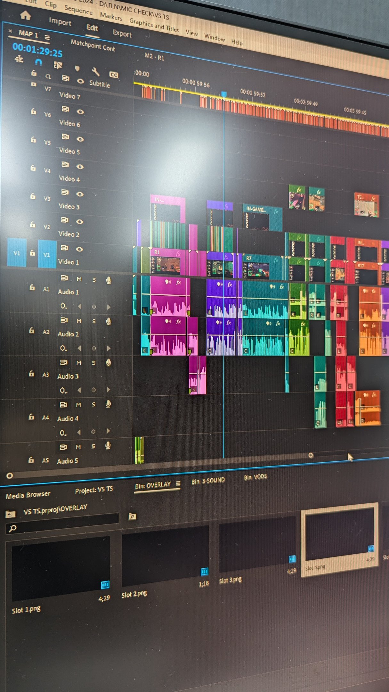Toggle insert sequences as nests icon

click(19, 59)
